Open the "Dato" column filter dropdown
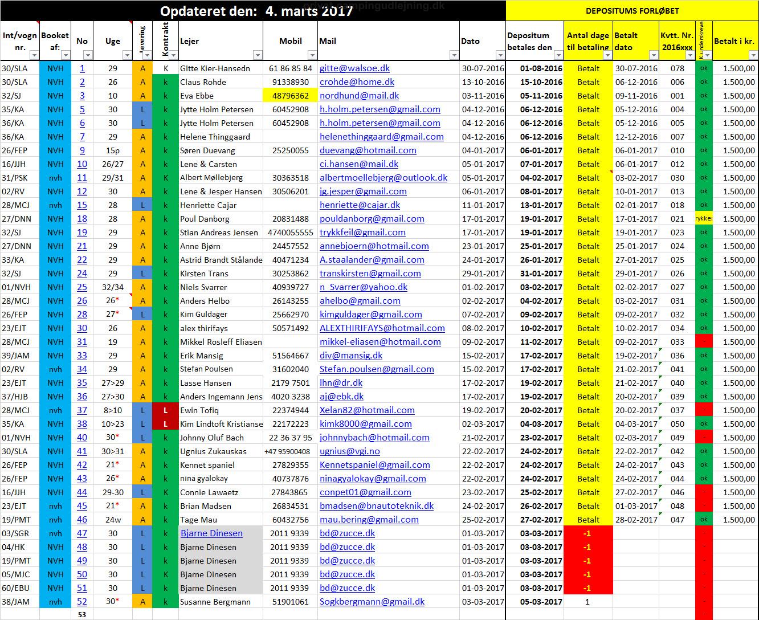The width and height of the screenshot is (759, 620). tap(500, 55)
